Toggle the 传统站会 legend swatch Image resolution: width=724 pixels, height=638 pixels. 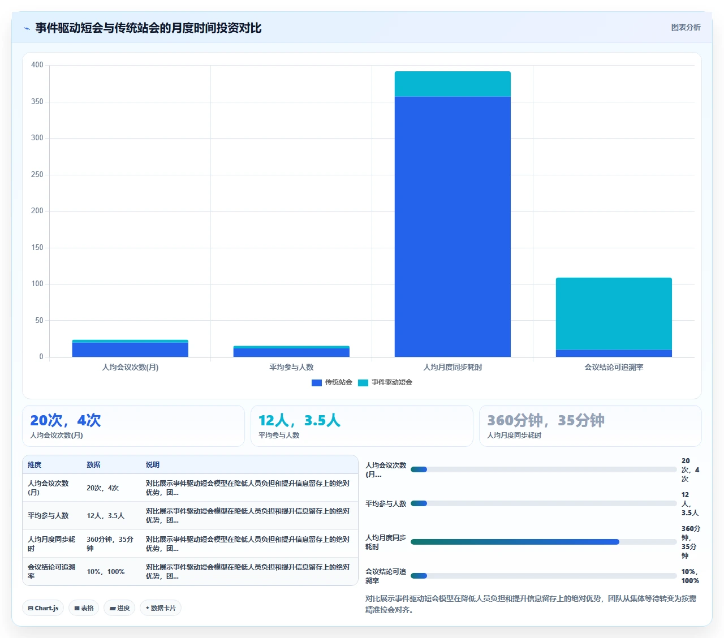click(x=317, y=383)
